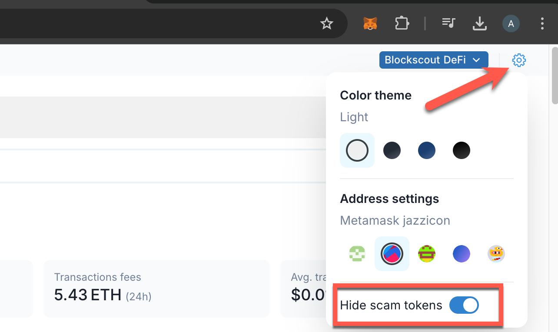This screenshot has width=558, height=332.
Task: Click the Hide scam tokens label
Action: (391, 305)
